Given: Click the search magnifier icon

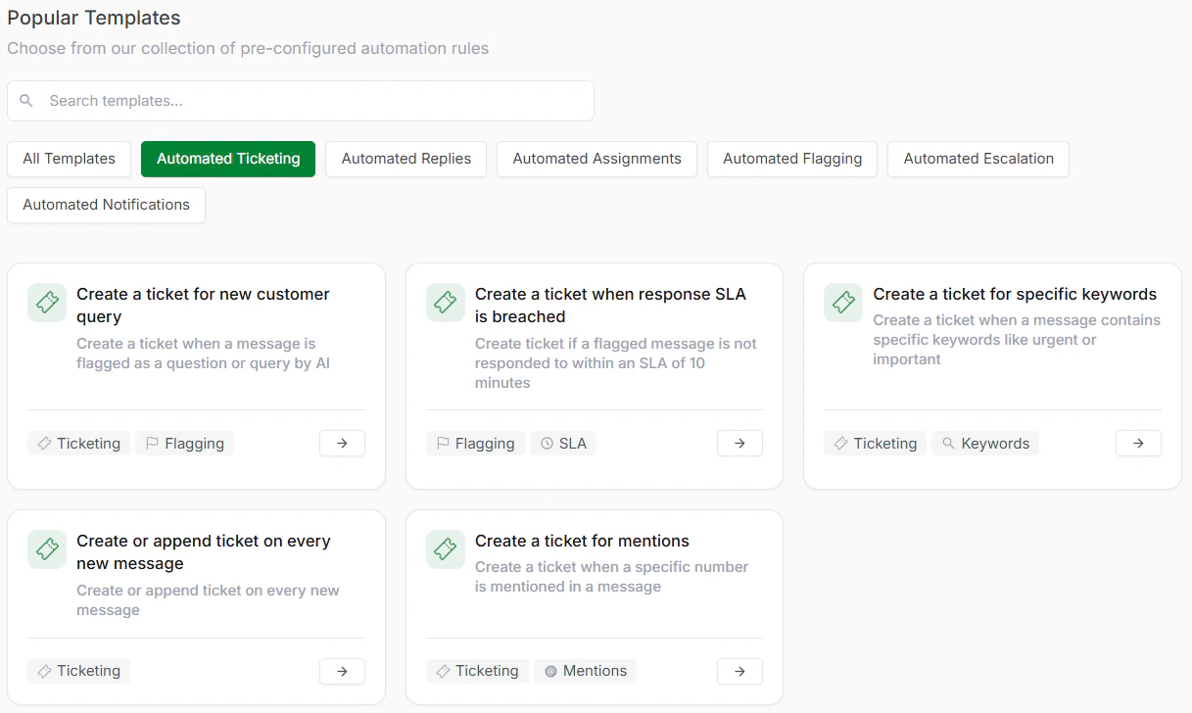Looking at the screenshot, I should tap(26, 101).
